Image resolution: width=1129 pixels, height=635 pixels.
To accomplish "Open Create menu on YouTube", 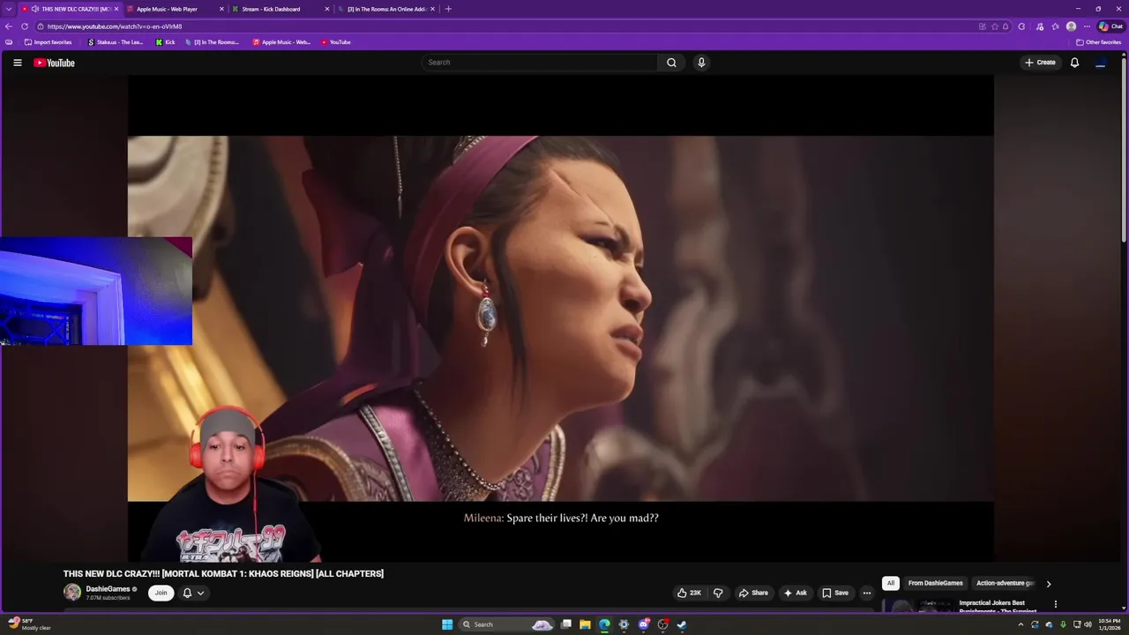I will click(x=1040, y=63).
